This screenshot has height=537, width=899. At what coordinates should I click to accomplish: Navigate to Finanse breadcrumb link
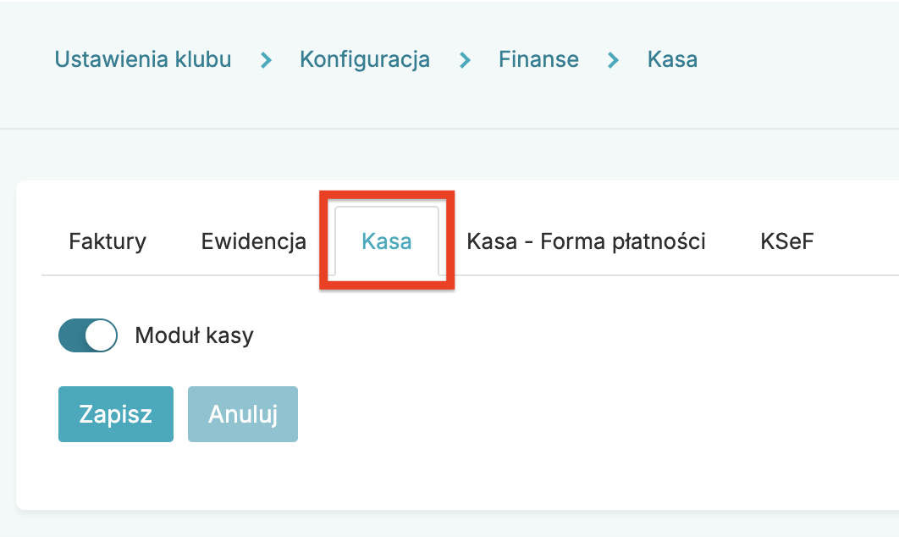pos(538,59)
